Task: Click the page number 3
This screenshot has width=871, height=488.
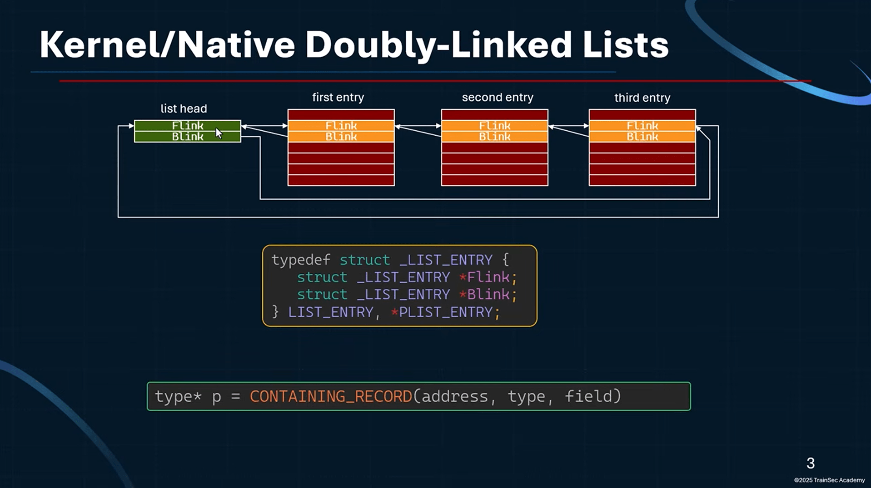Action: 811,463
